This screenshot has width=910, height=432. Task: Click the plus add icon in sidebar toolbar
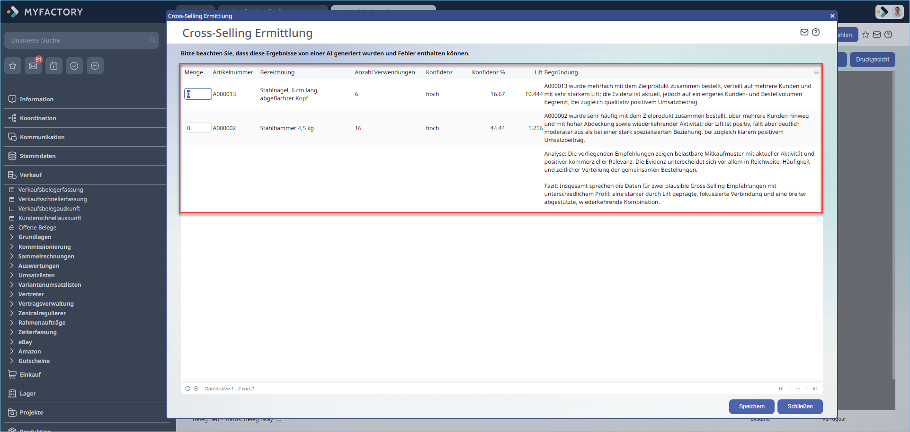pyautogui.click(x=95, y=66)
